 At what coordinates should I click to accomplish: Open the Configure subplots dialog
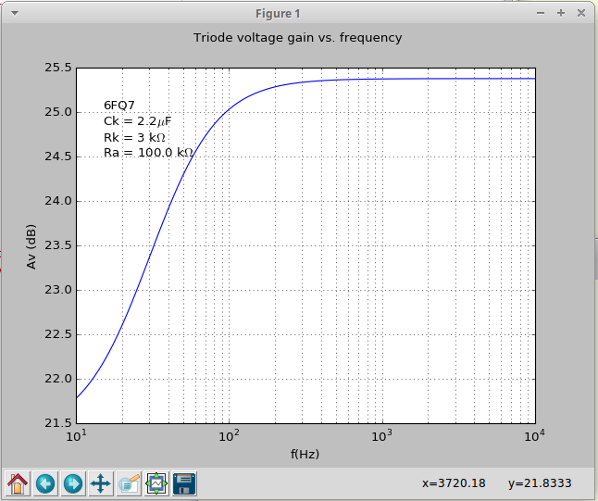point(156,483)
